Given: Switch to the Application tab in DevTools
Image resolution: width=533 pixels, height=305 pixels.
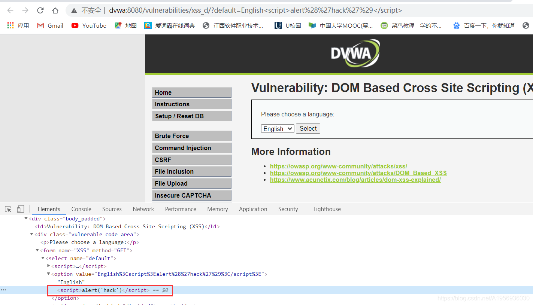Looking at the screenshot, I should pyautogui.click(x=253, y=209).
